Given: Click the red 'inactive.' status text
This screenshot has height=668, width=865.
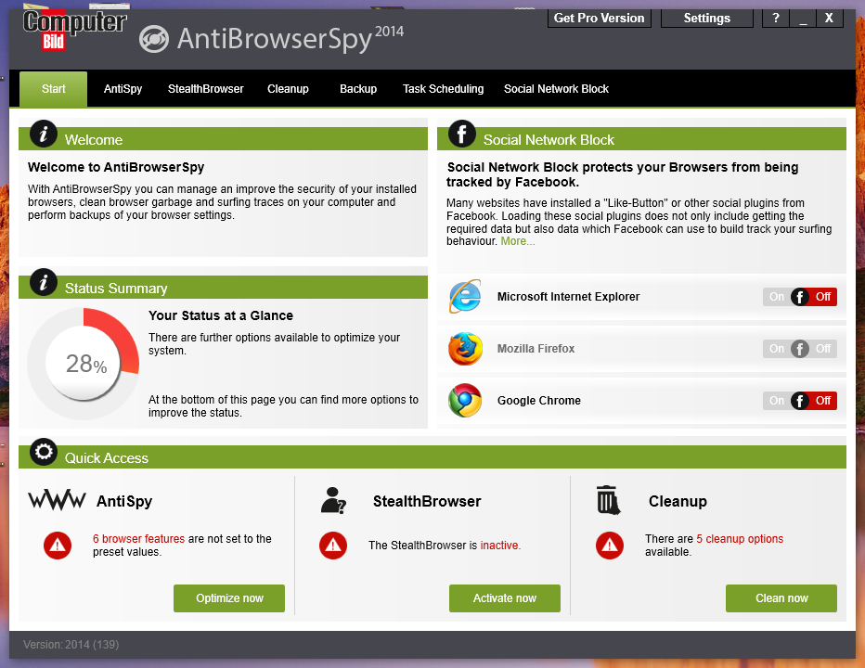Looking at the screenshot, I should click(500, 546).
